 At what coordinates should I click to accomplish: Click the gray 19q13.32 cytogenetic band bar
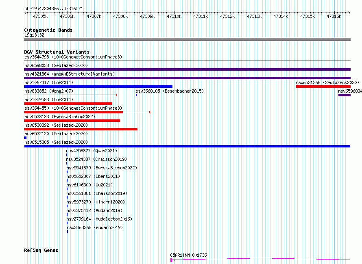(187, 39)
